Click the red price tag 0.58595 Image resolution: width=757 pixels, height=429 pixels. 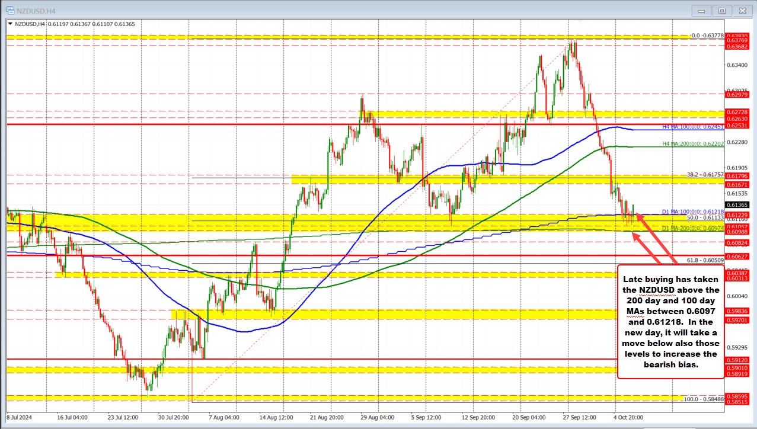[736, 395]
